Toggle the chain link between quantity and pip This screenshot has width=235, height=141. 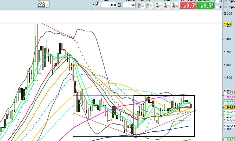120,5
